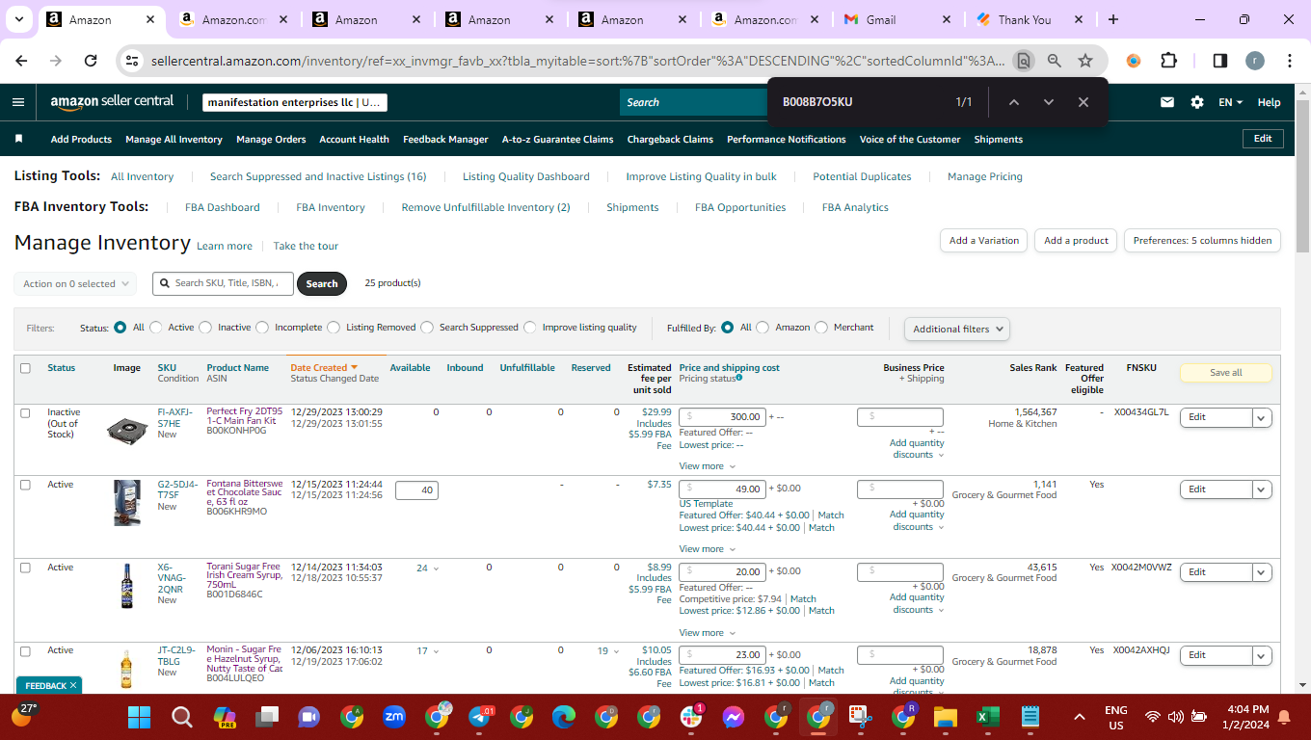Select the Perfect Fry Main Fan Kit row checkbox
The width and height of the screenshot is (1311, 740).
tap(26, 412)
